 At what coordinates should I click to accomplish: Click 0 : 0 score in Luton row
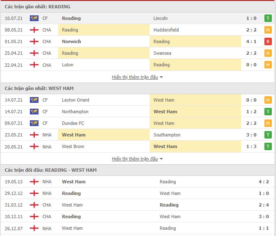251,65
